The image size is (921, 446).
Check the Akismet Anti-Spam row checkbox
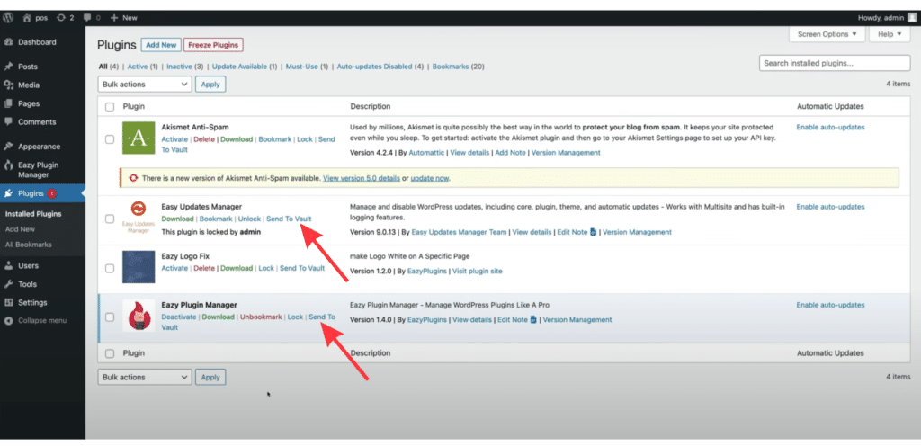click(109, 139)
